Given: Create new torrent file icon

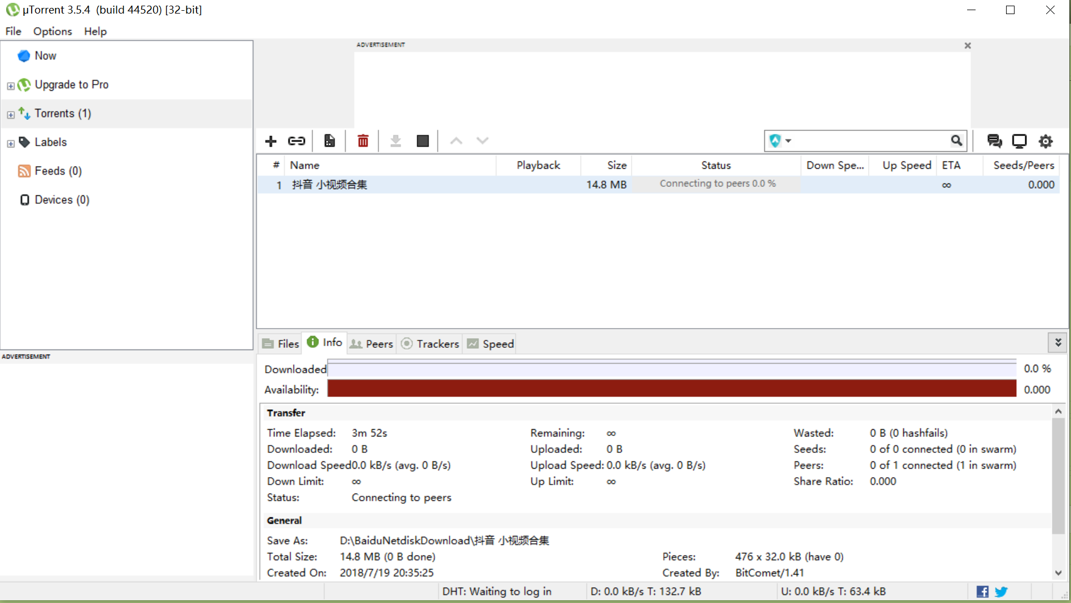Looking at the screenshot, I should (x=330, y=141).
